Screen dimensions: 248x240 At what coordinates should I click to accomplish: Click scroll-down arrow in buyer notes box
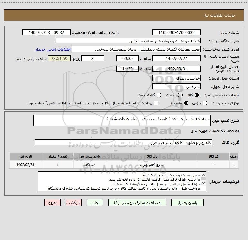(204, 183)
